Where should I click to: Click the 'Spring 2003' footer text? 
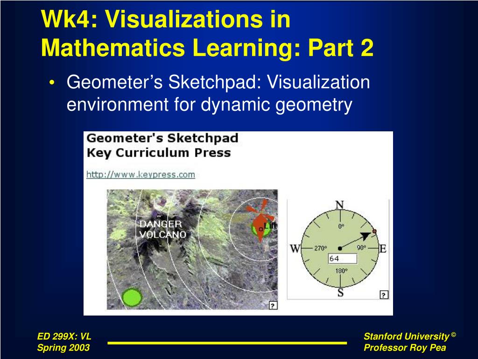pos(63,348)
